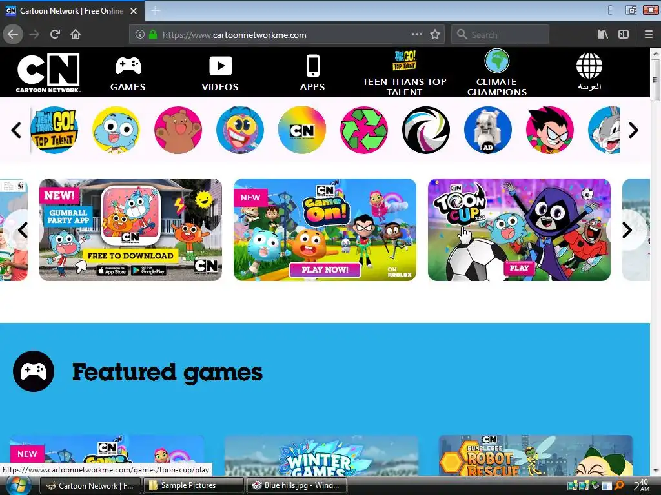The height and width of the screenshot is (495, 661).
Task: Select Teen Titans Go Top Talent circle icon
Action: 54,130
